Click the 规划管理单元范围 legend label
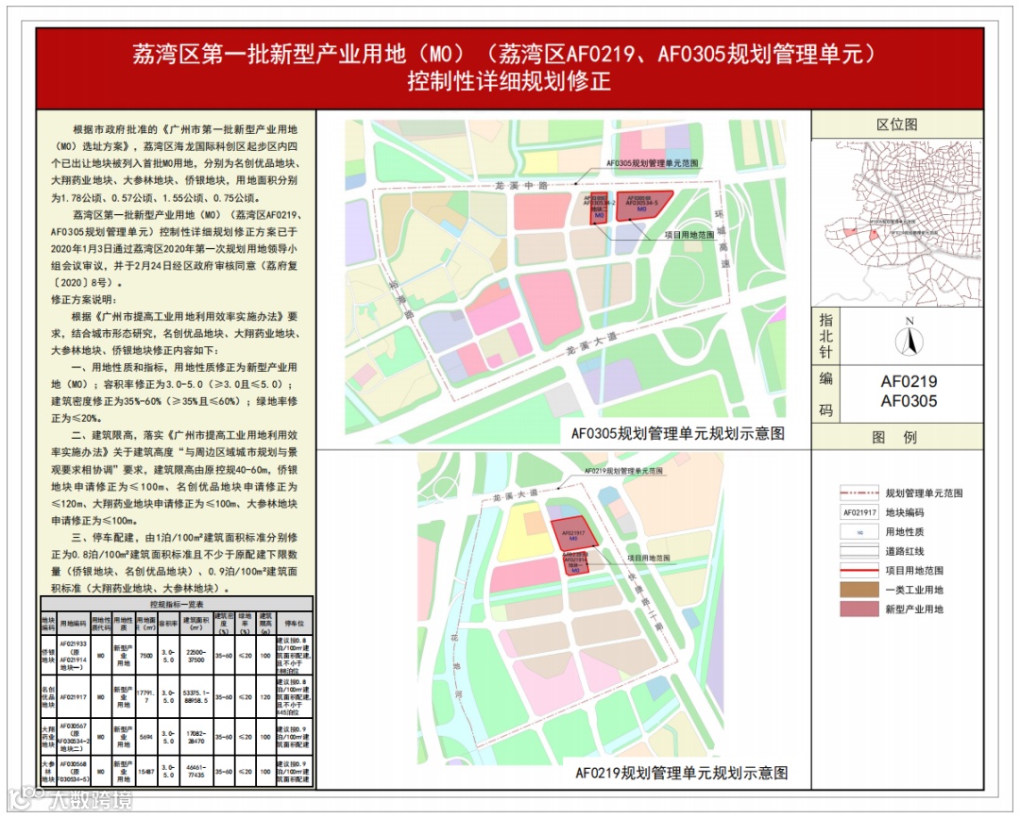 point(924,493)
